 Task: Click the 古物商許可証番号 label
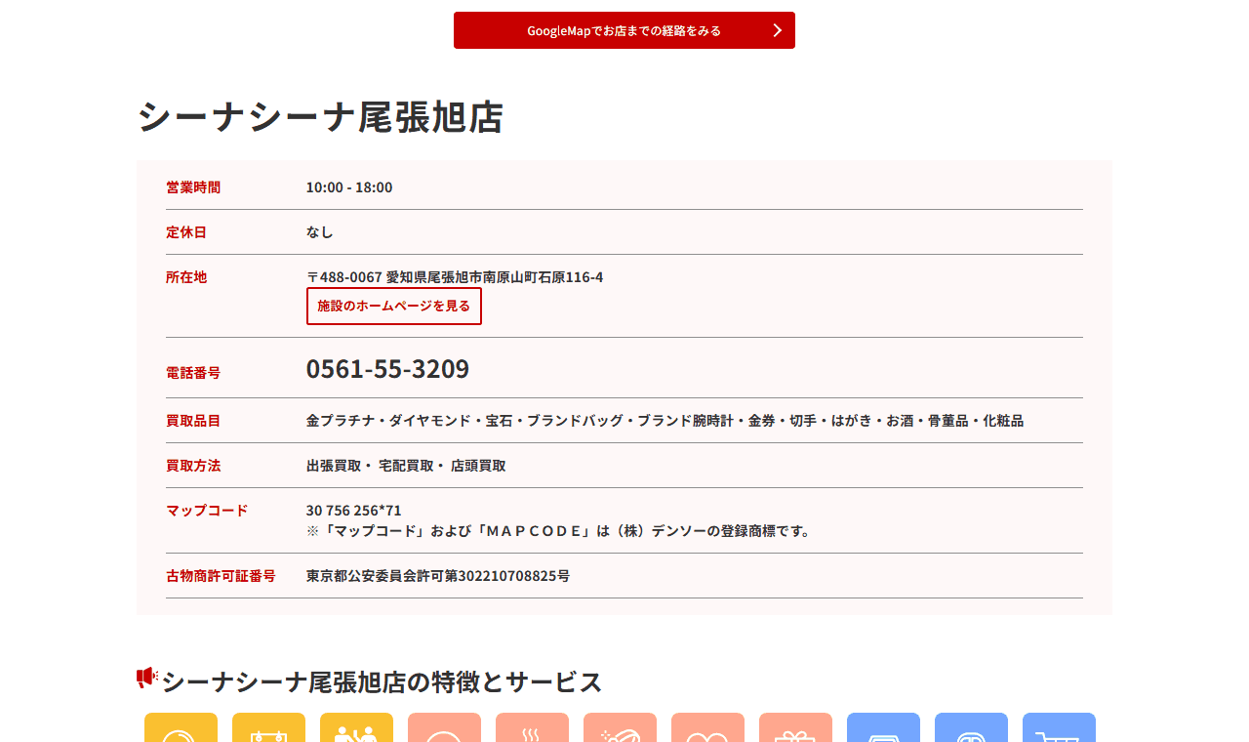click(x=221, y=576)
